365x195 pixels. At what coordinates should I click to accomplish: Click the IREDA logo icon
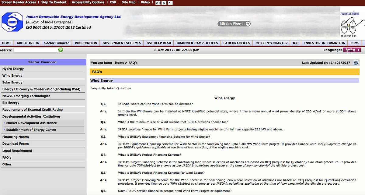(x=12, y=22)
